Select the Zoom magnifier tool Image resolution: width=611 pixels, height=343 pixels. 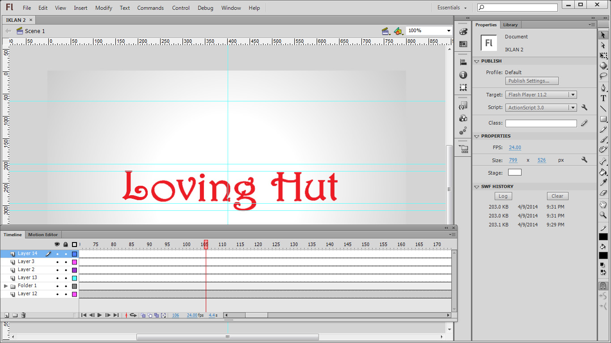(x=603, y=215)
